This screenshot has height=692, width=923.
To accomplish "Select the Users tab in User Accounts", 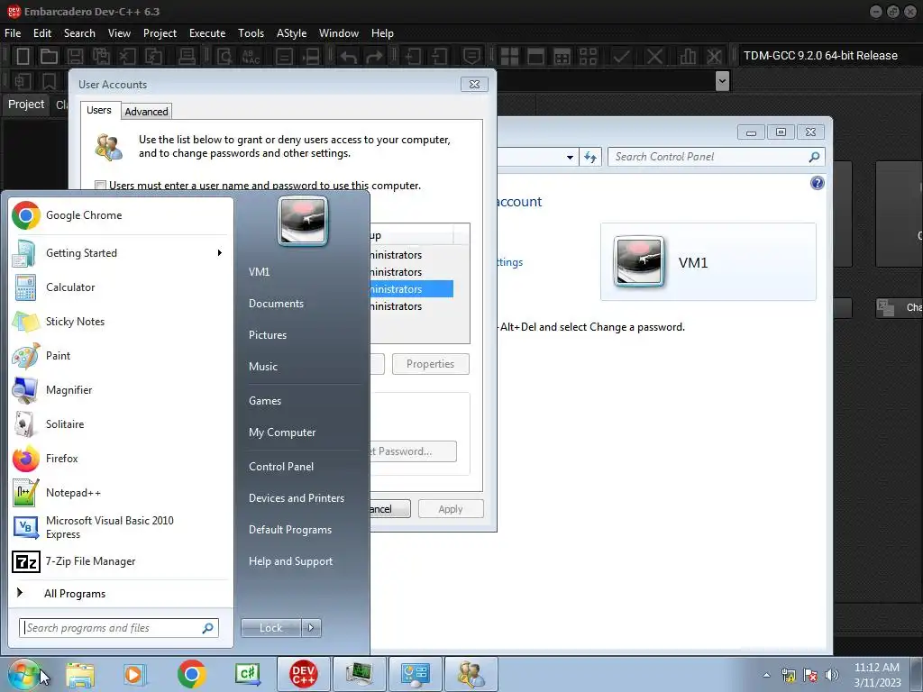I will 99,110.
